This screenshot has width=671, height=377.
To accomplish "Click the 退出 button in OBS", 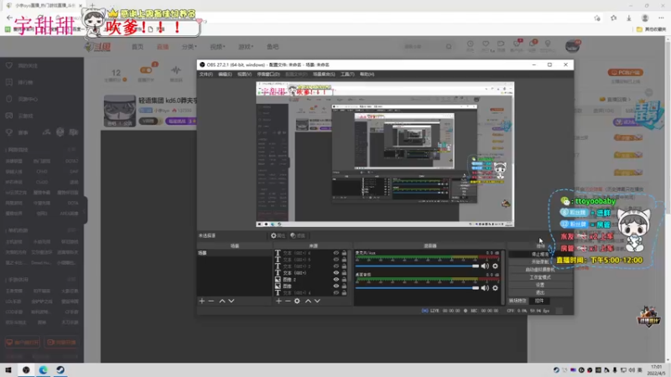I will 540,292.
